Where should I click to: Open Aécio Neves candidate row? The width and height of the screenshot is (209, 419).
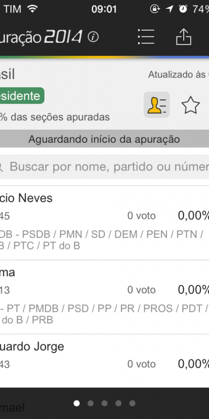pos(104,223)
